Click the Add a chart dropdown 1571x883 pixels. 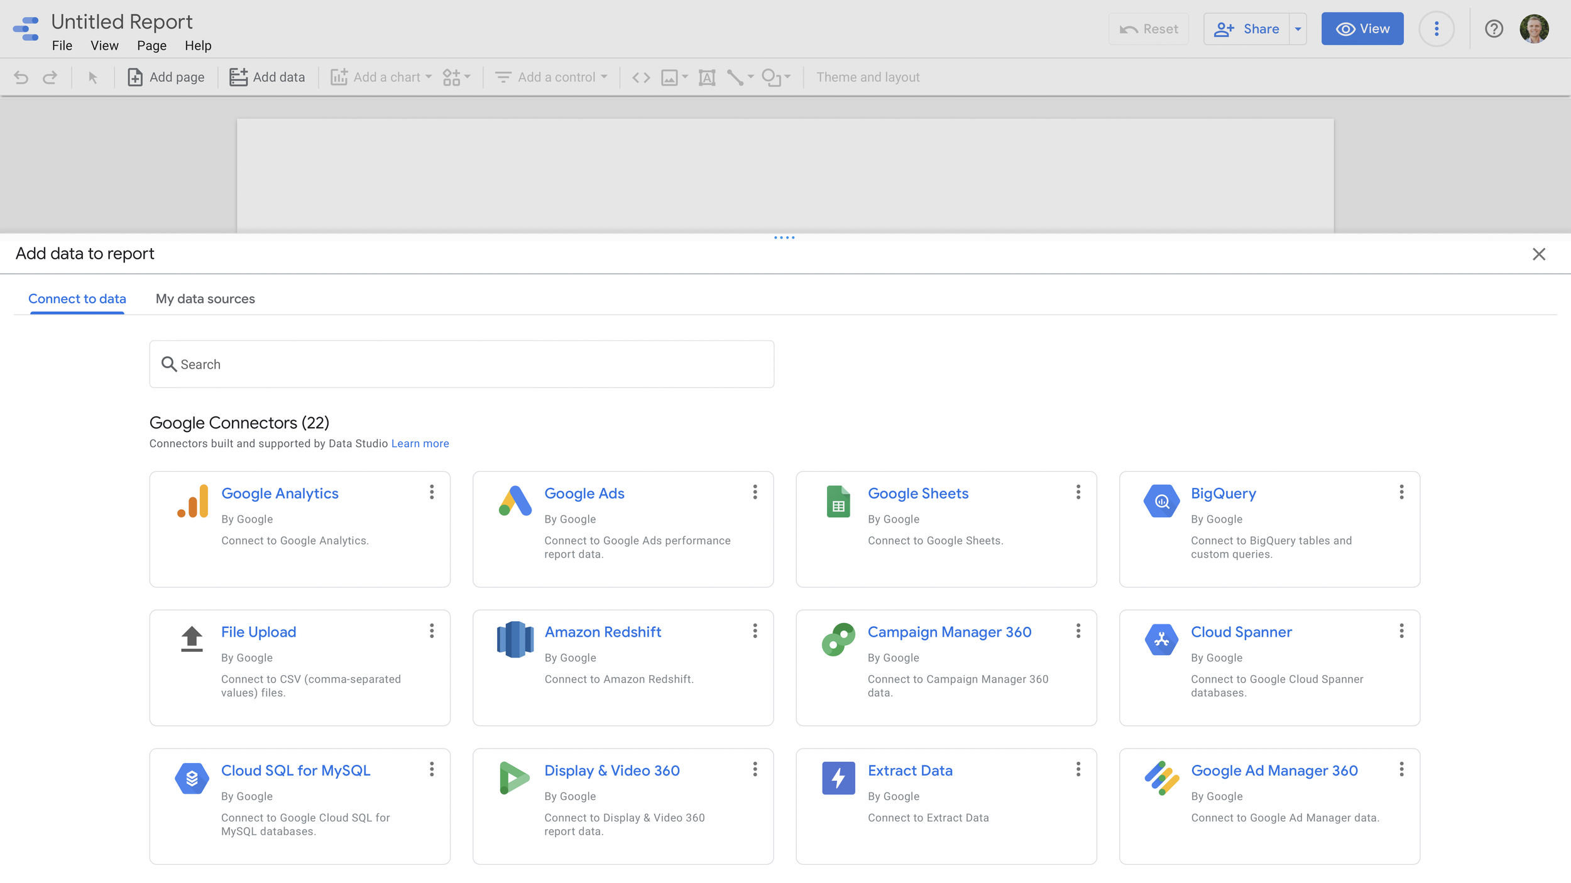click(382, 77)
